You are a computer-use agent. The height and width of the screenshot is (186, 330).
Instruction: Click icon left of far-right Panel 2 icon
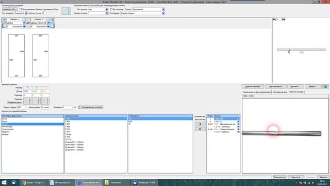coord(48,20)
